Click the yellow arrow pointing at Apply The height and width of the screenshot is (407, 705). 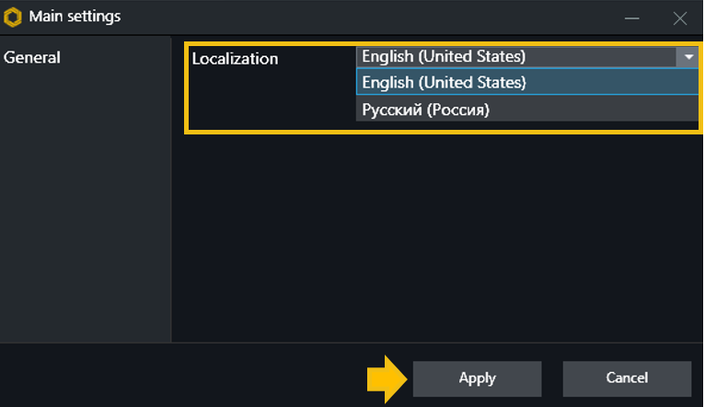(x=387, y=378)
